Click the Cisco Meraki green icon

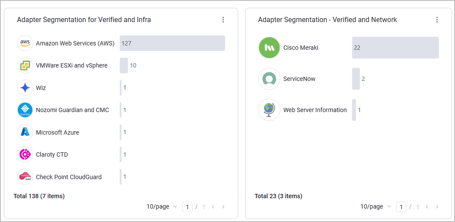tap(269, 48)
